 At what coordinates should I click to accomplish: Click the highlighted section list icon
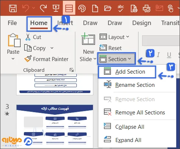(x=69, y=8)
